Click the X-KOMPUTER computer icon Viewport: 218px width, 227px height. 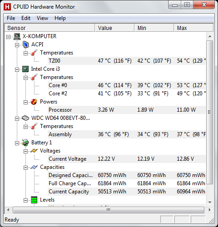click(x=17, y=36)
